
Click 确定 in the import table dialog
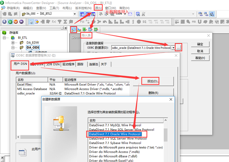pos(200,44)
